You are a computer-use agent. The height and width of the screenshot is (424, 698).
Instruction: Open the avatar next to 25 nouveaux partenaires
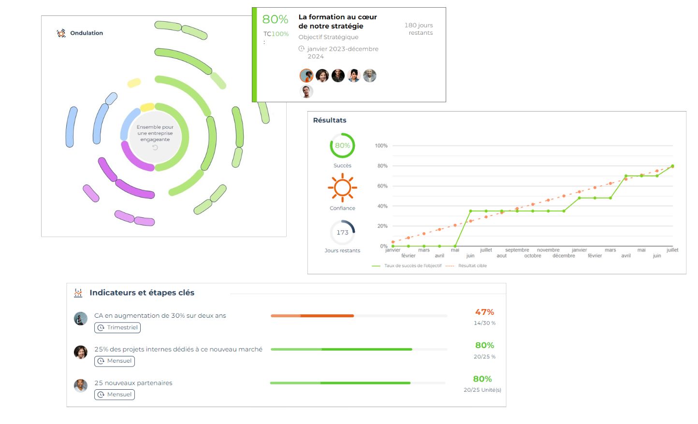click(x=81, y=385)
